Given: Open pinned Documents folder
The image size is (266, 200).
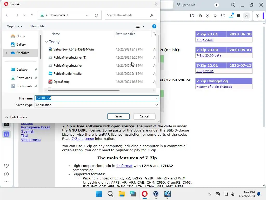Looking at the screenshot, I should [24, 86].
